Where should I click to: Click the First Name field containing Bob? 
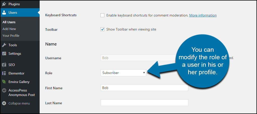click(x=144, y=88)
